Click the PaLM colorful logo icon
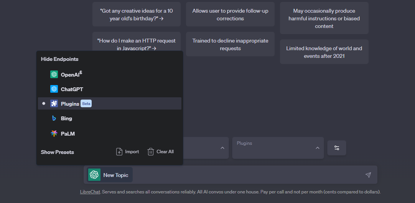 (x=54, y=133)
